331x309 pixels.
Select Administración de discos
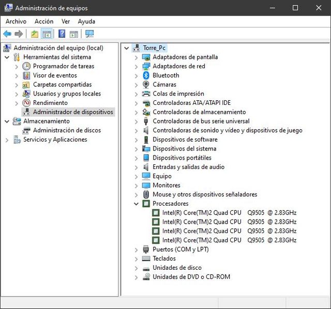(x=67, y=130)
